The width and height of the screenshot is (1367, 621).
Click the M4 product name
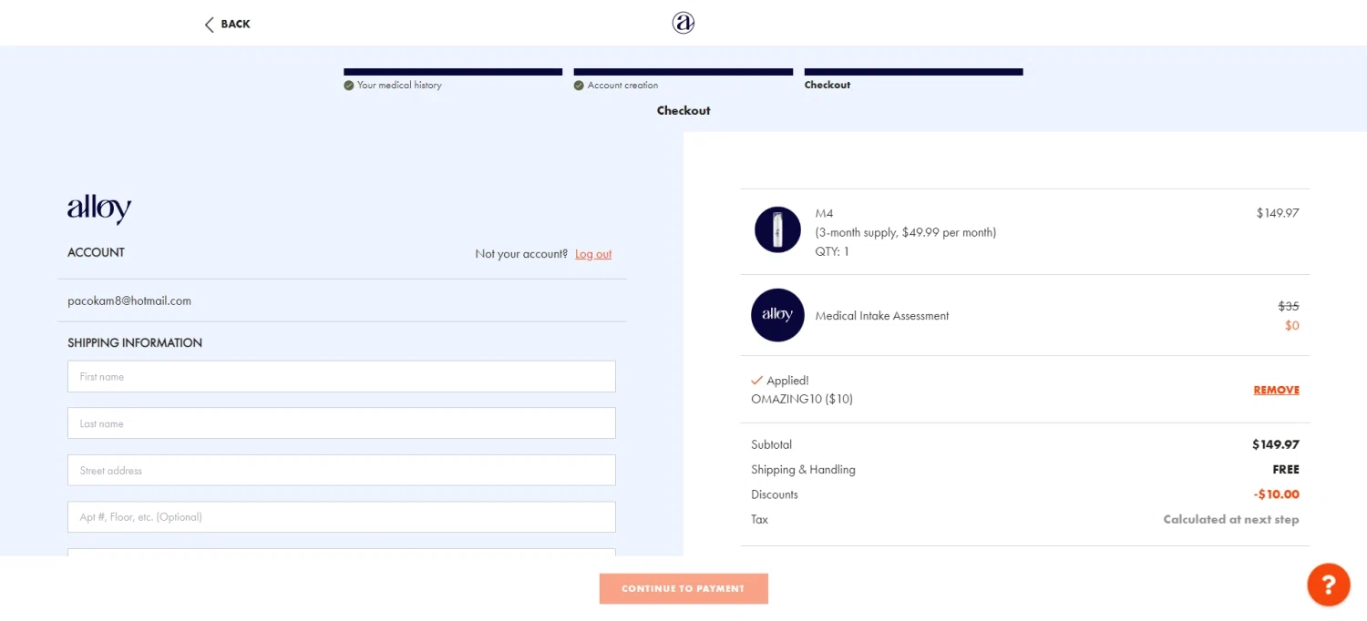[825, 213]
